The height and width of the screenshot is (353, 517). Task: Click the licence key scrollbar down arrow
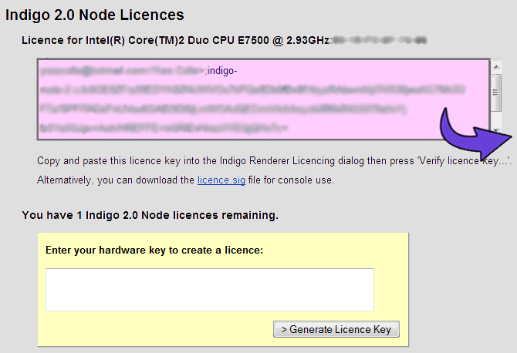click(497, 131)
